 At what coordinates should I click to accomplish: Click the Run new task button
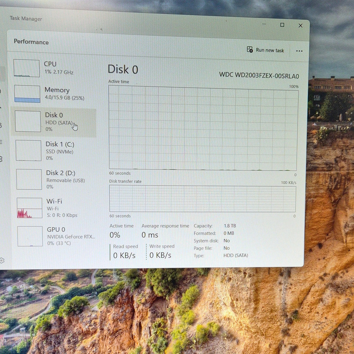point(265,50)
